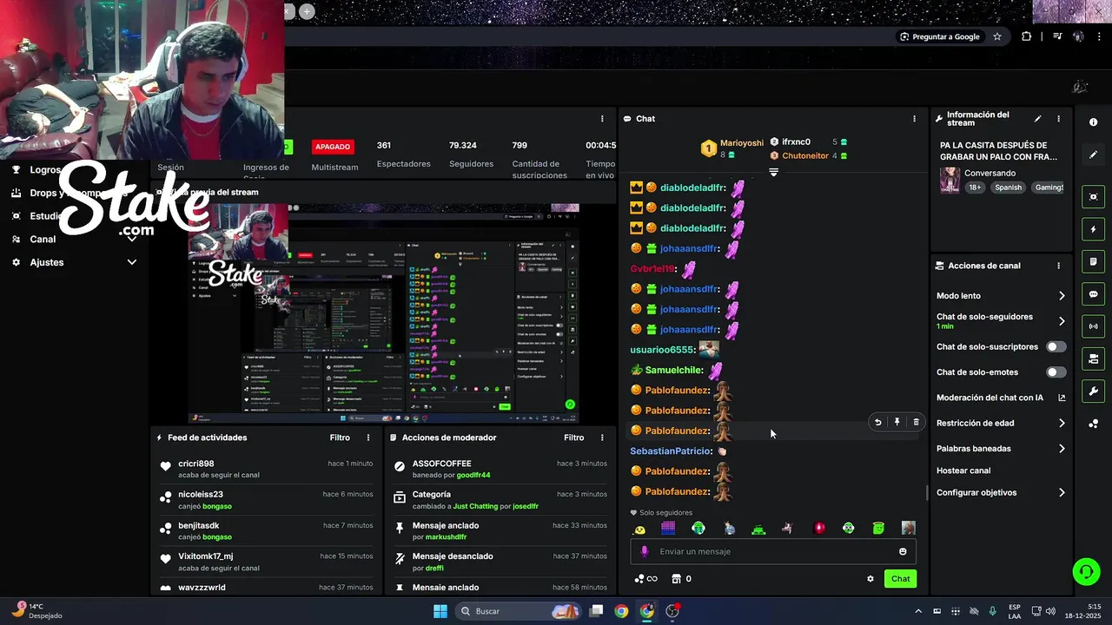Click the 18+ stream tag
Screen dimensions: 1112x625
point(976,187)
